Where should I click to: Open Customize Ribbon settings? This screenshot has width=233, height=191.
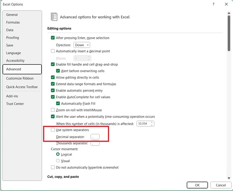(x=19, y=78)
